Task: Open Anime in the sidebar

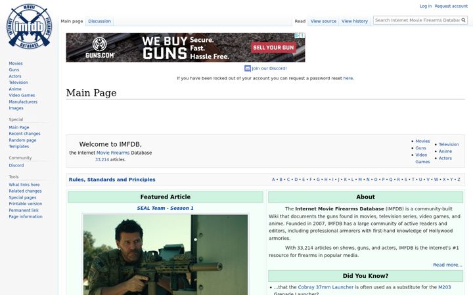Action: point(15,88)
